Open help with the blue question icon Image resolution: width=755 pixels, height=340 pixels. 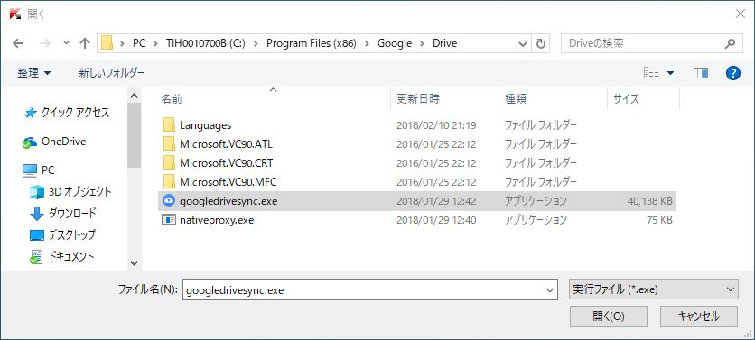click(x=732, y=73)
